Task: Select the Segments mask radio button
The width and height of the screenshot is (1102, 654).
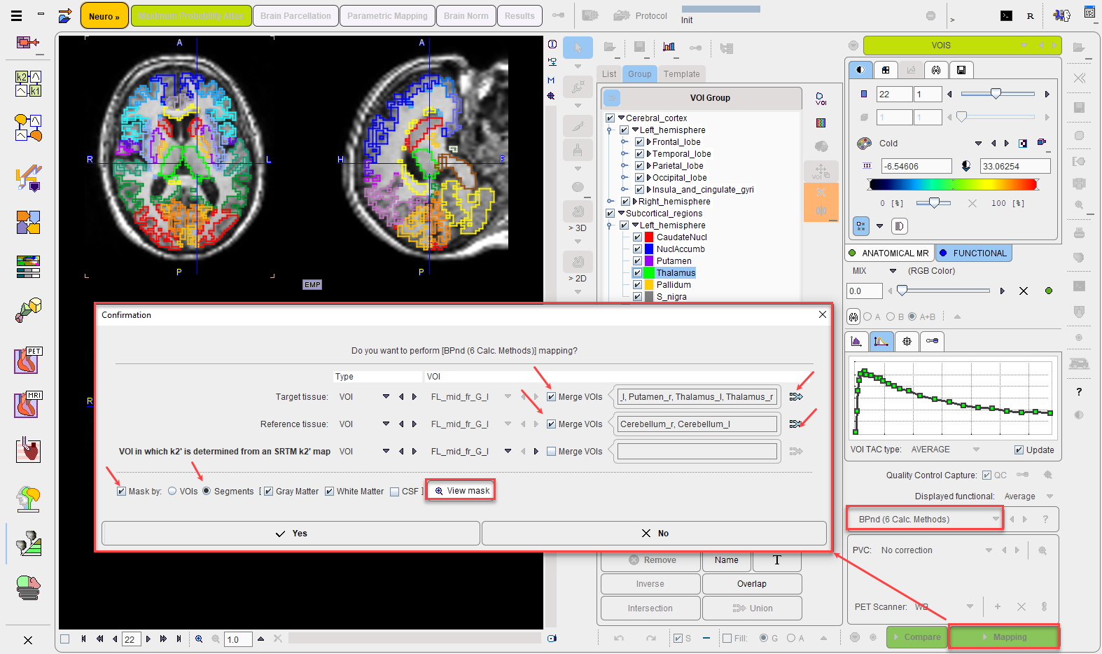Action: 207,492
